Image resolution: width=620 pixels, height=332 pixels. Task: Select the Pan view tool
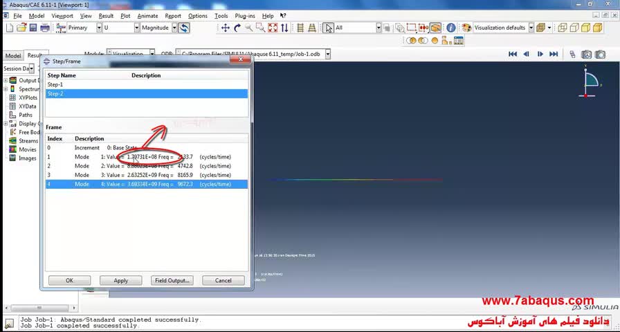226,28
